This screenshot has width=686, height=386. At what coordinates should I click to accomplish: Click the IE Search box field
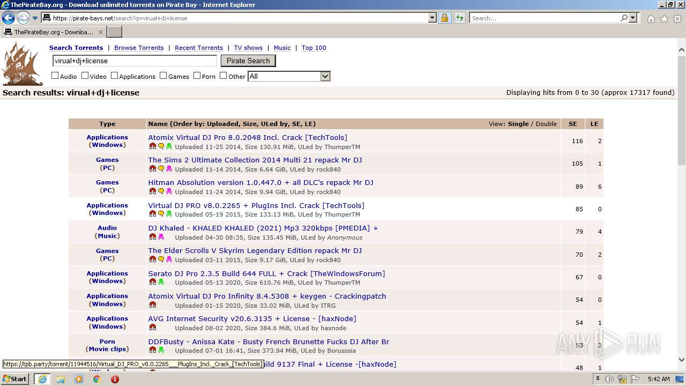click(545, 18)
